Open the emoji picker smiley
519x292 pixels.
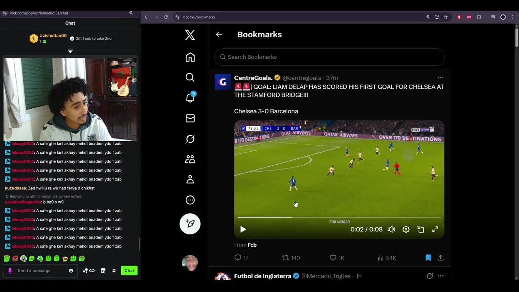71,271
